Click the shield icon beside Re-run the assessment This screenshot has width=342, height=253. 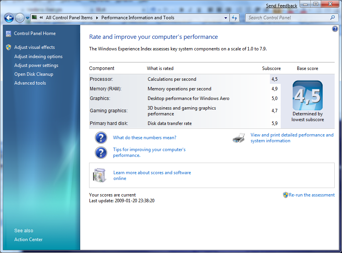(x=285, y=195)
